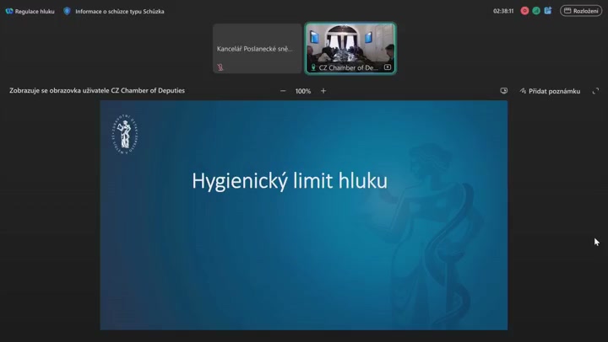Screen dimensions: 608x342
Task: Open the Rozložení layout menu
Action: tap(581, 11)
